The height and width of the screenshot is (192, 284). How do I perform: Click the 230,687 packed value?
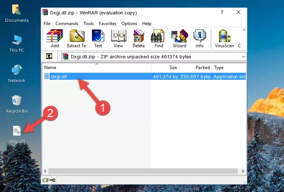point(195,77)
